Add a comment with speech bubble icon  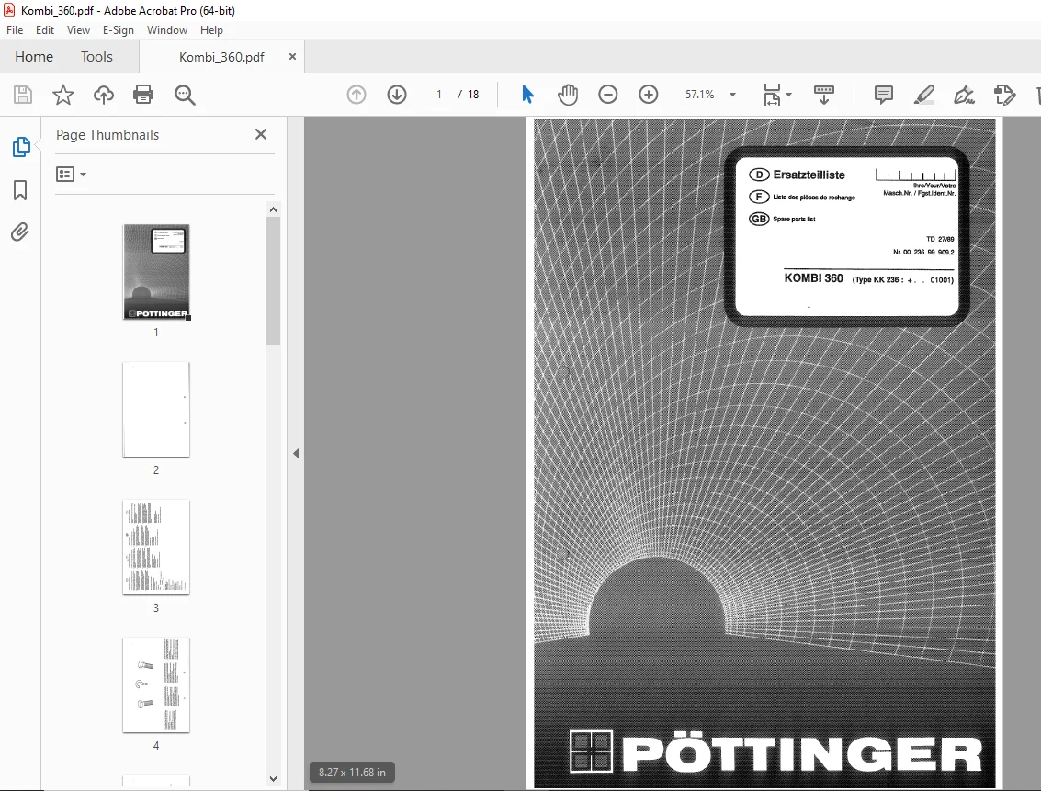[884, 95]
